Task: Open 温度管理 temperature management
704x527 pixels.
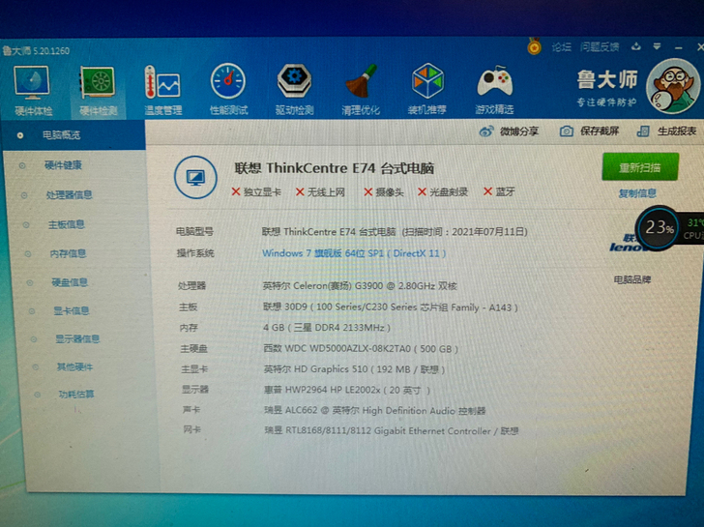Action: pos(162,90)
